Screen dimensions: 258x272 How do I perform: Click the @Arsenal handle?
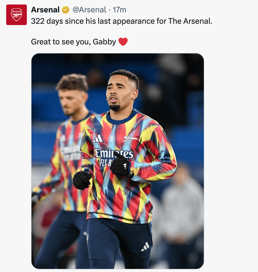click(x=89, y=10)
